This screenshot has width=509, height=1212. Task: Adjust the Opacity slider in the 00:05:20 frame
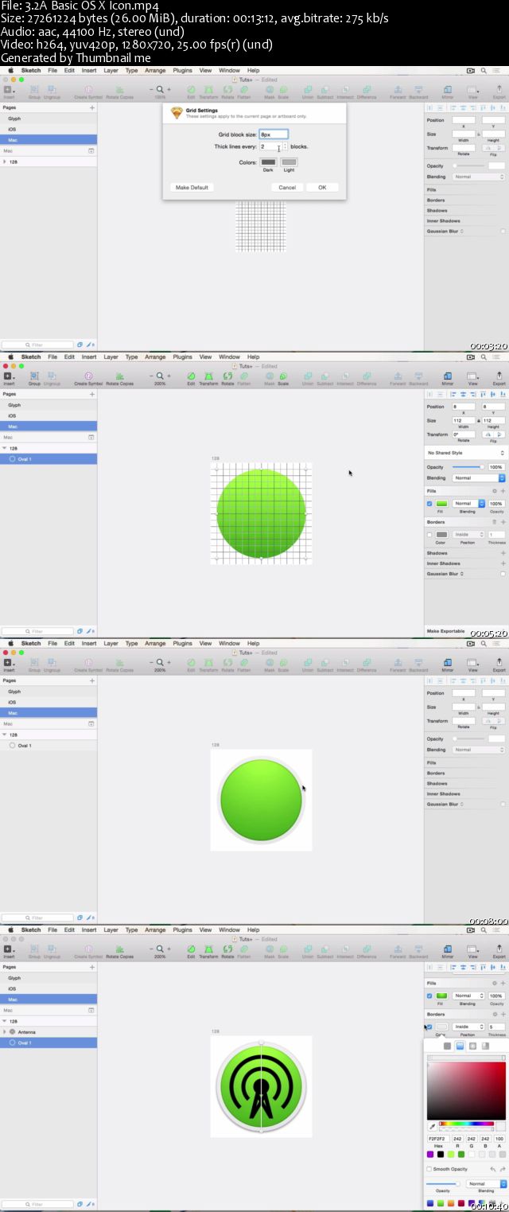coord(468,467)
